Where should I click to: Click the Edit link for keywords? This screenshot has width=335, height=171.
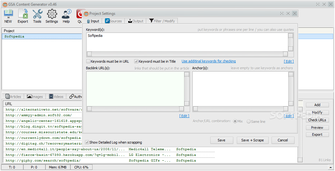(289, 61)
